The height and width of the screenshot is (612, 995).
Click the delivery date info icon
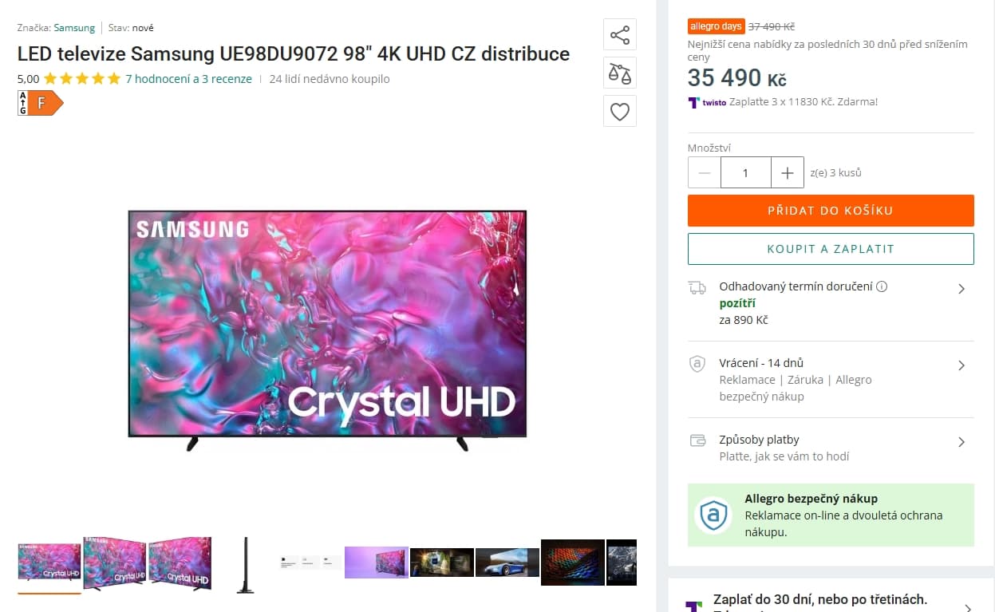882,286
